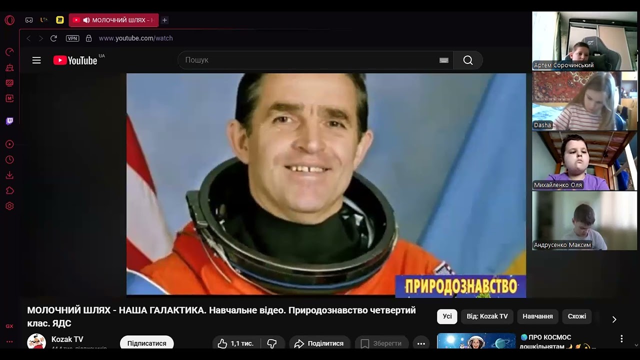Select the Навчання filter chip
Image resolution: width=640 pixels, height=360 pixels.
click(537, 316)
